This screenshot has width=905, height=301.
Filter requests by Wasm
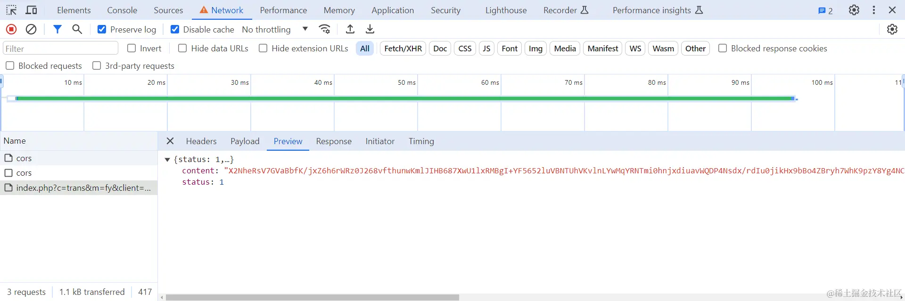pyautogui.click(x=663, y=48)
